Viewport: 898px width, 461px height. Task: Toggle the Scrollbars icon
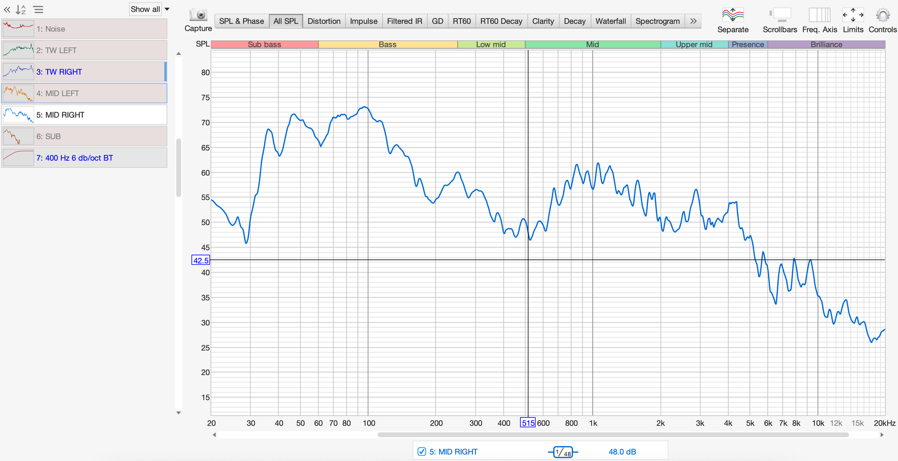coord(780,15)
